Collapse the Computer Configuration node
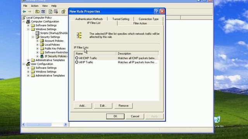The image size is (248, 139). pyautogui.click(x=24, y=22)
